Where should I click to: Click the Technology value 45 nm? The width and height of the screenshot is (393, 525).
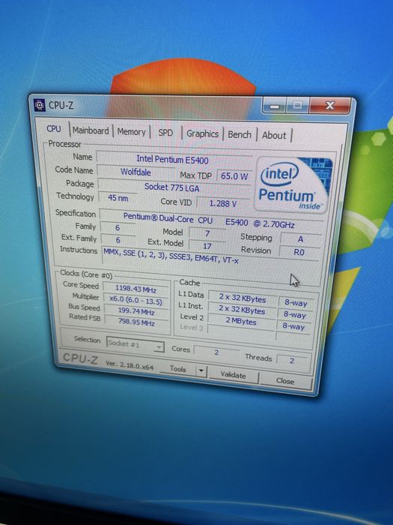118,198
